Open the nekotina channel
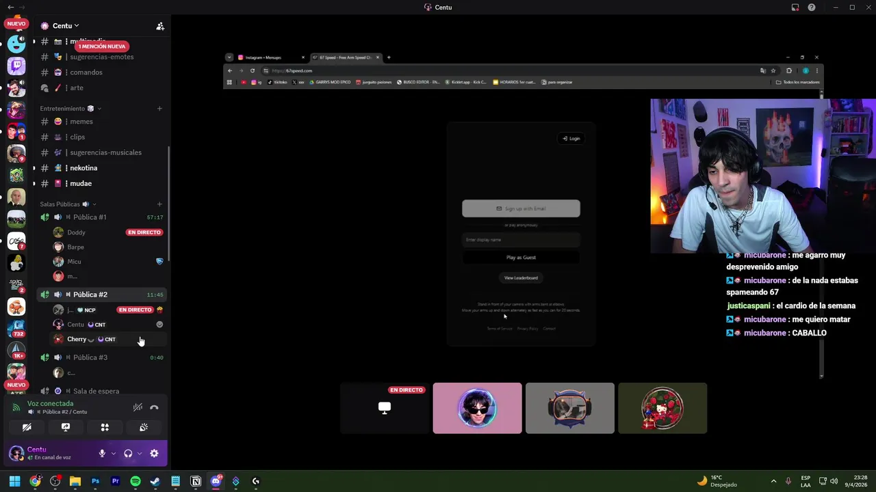Viewport: 876px width, 492px height. coord(101,168)
